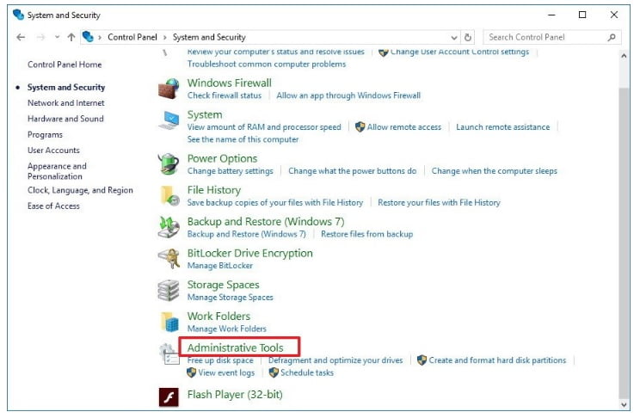Click Launch remote assistance
This screenshot has height=418, width=640.
[503, 127]
